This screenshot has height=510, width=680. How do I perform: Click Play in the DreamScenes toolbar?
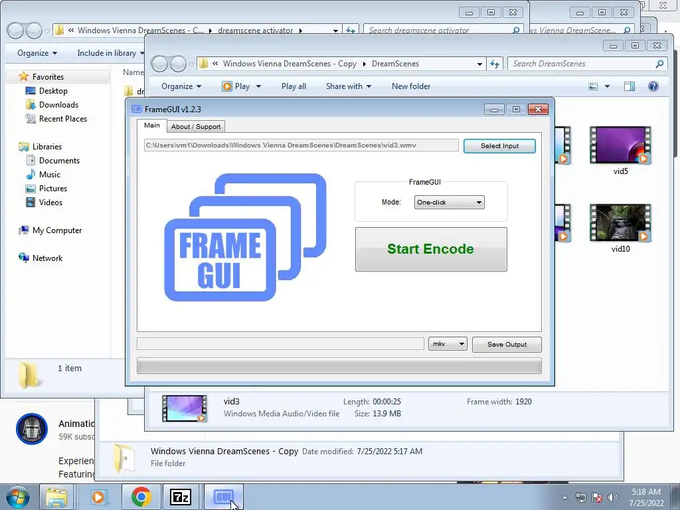click(236, 86)
